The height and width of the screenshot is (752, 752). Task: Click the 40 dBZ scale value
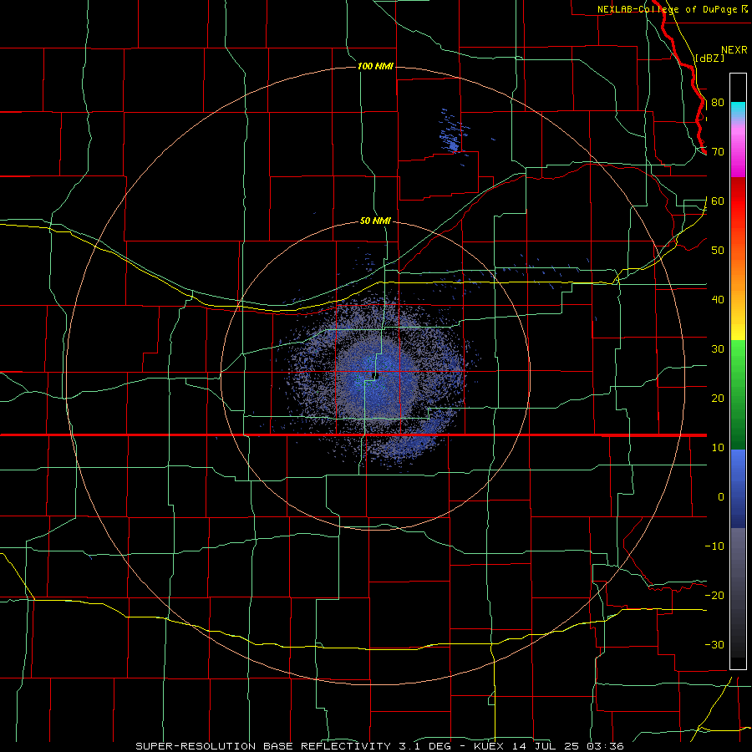point(718,300)
